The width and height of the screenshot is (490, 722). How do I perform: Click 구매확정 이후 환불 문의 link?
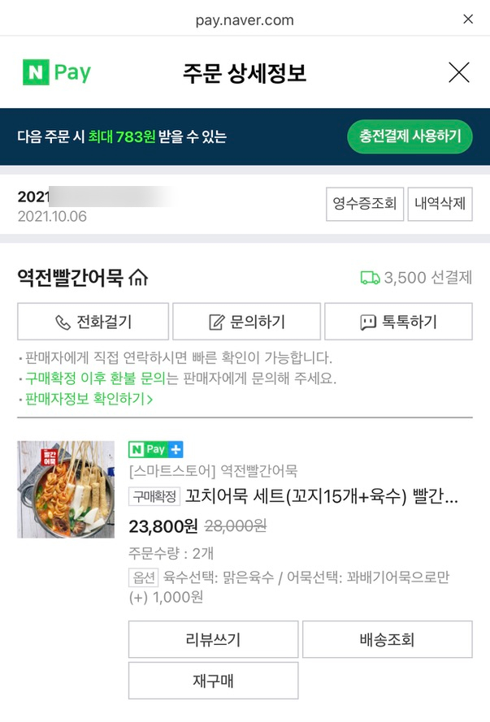(x=95, y=378)
